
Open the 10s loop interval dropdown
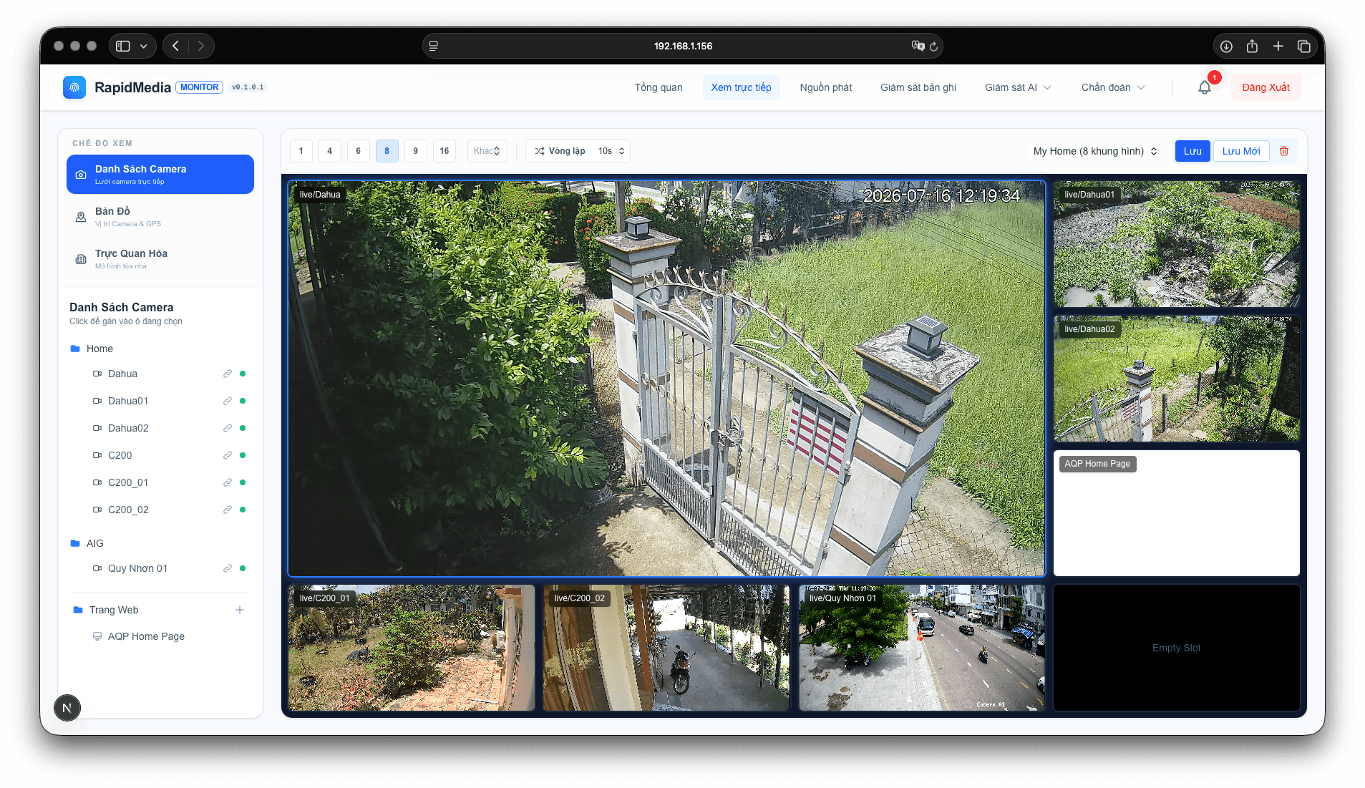tap(612, 151)
